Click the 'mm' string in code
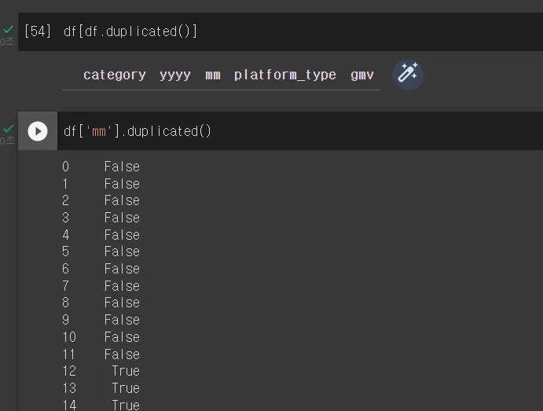 pyautogui.click(x=99, y=131)
